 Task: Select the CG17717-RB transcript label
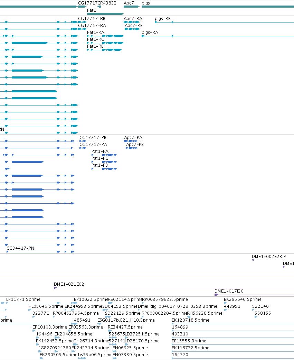click(x=92, y=19)
